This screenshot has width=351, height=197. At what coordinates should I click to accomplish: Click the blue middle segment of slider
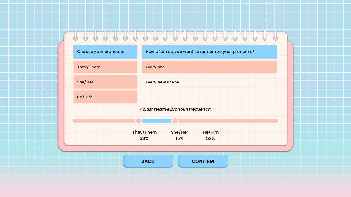point(157,121)
